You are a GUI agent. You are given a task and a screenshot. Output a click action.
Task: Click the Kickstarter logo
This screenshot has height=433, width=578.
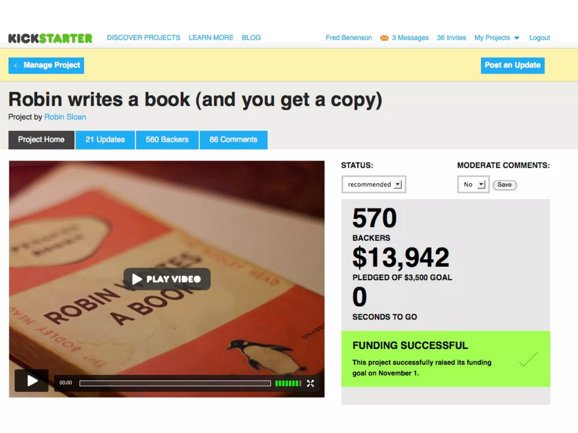(x=50, y=38)
